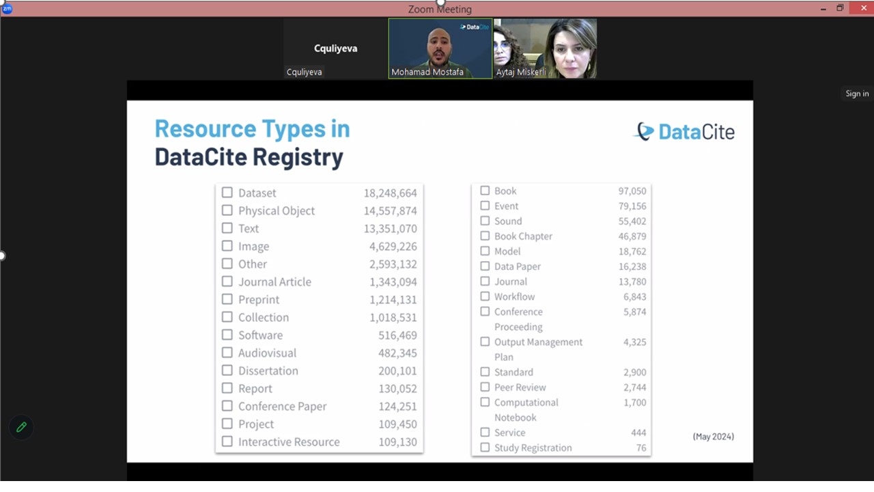Select the Dissertation checkbox
874x492 pixels.
coord(227,370)
